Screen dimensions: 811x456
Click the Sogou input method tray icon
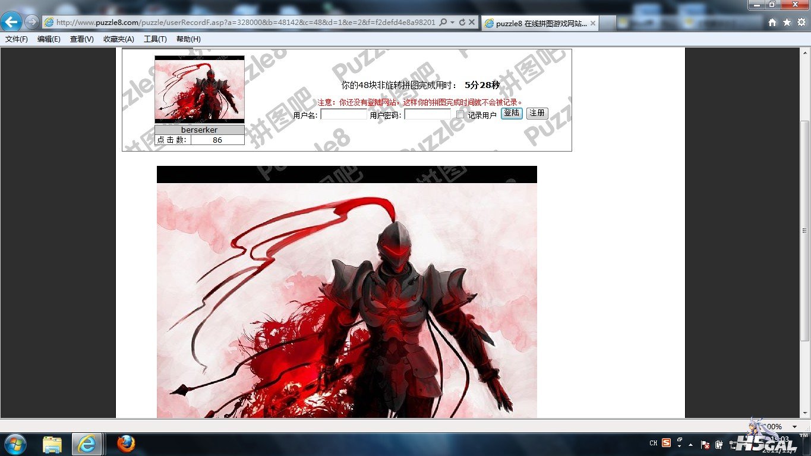(x=667, y=443)
